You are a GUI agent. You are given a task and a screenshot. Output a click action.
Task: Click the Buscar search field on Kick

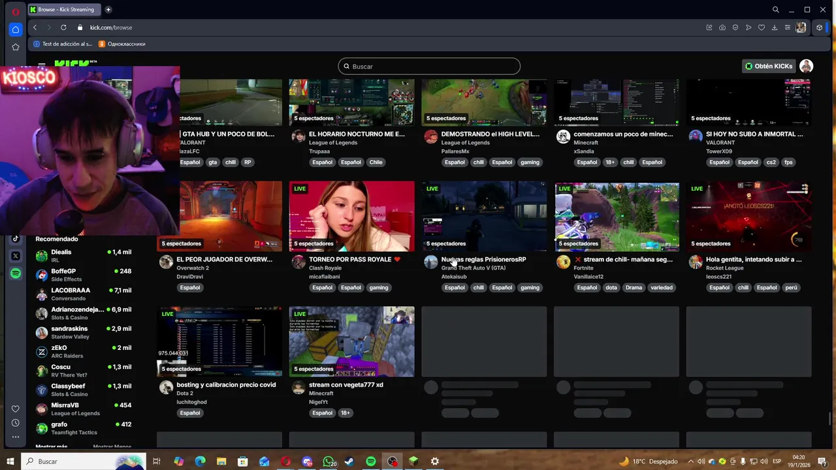(x=429, y=66)
